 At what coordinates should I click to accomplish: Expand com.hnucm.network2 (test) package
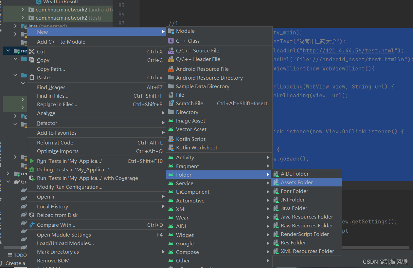[x=23, y=18]
